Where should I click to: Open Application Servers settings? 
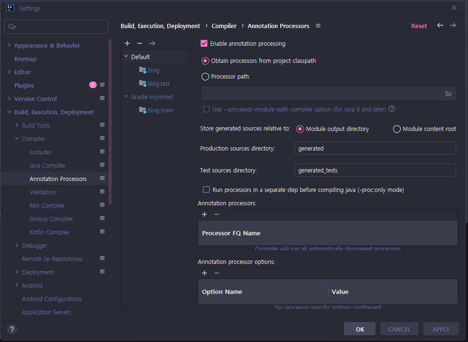click(x=46, y=312)
